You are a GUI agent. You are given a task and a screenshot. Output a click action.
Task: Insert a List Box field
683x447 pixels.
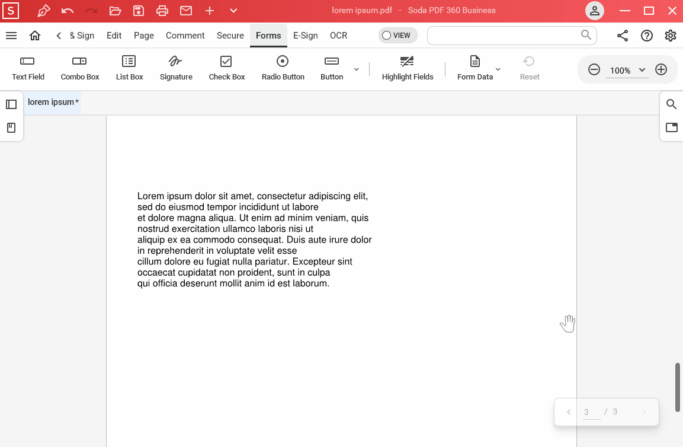click(x=129, y=68)
